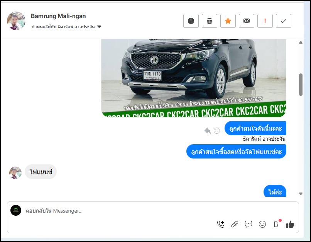Viewport: 311px width, 242px height.
Task: Click the contact name Bamrung Mali-ngan
Action: point(58,16)
